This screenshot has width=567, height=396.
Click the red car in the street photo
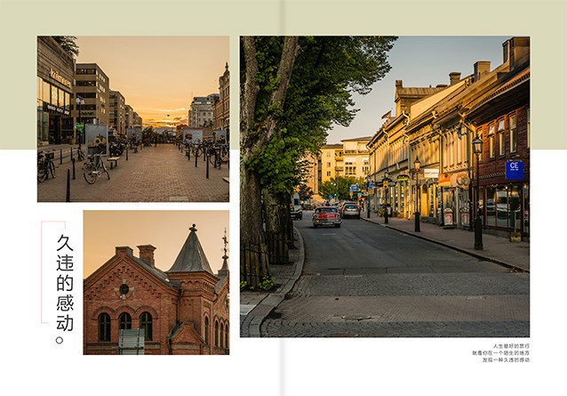click(x=326, y=216)
